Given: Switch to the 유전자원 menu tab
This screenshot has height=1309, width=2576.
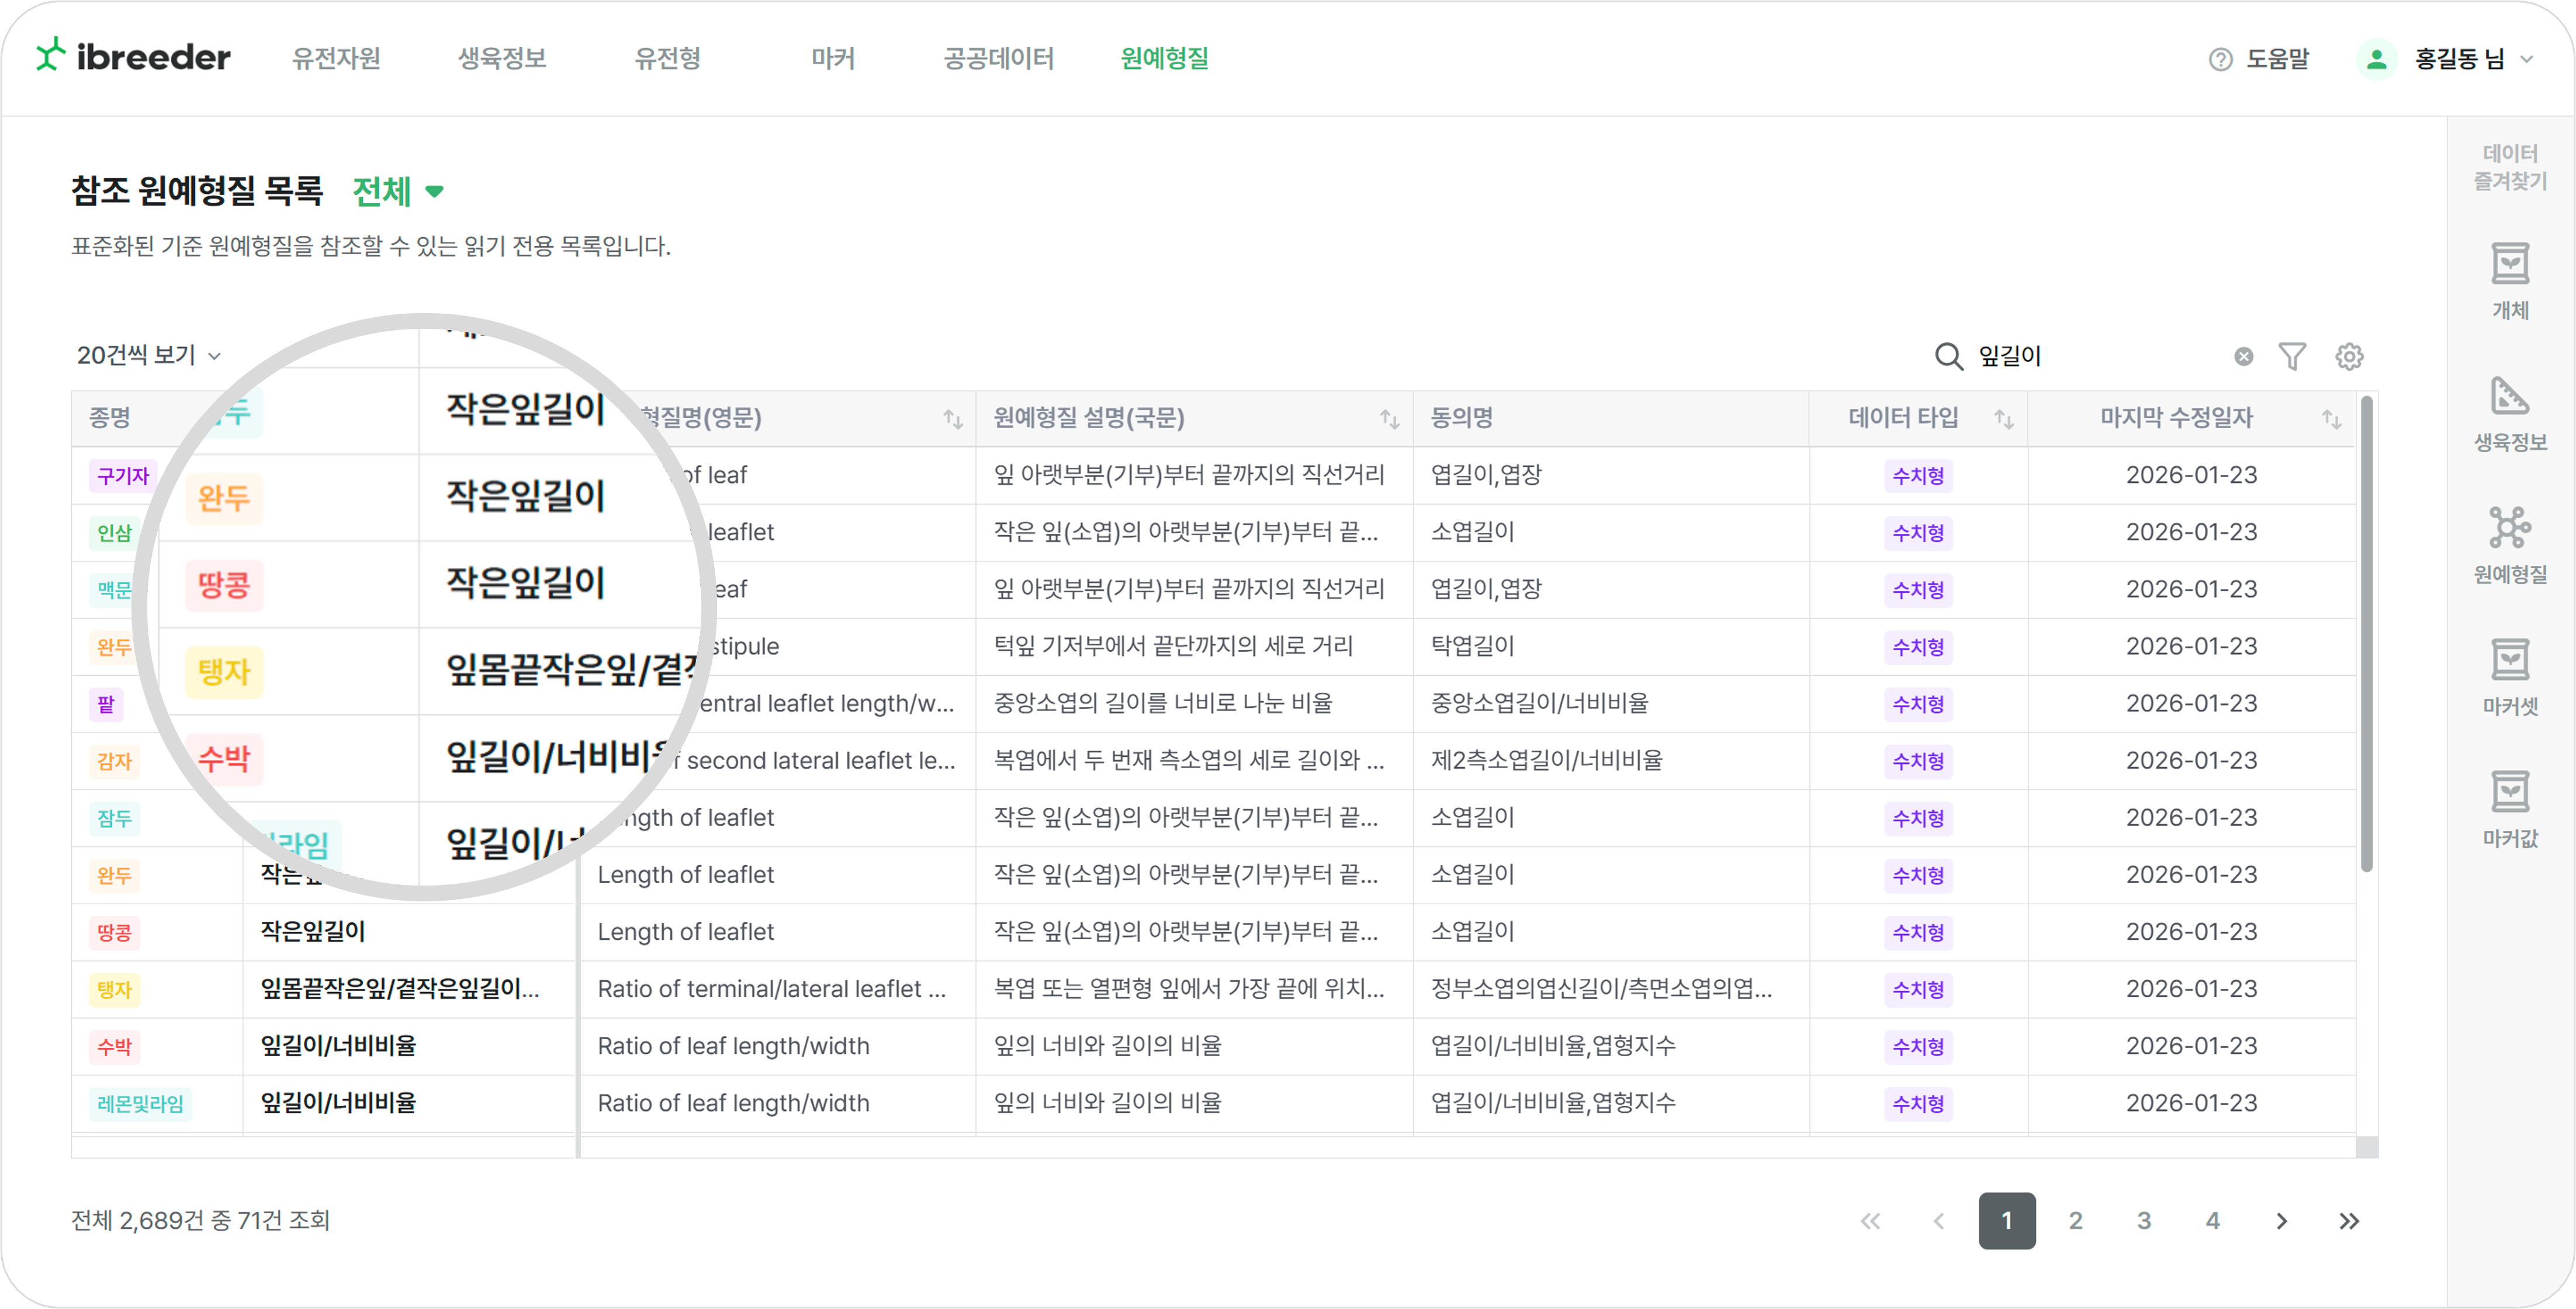Looking at the screenshot, I should pyautogui.click(x=336, y=59).
